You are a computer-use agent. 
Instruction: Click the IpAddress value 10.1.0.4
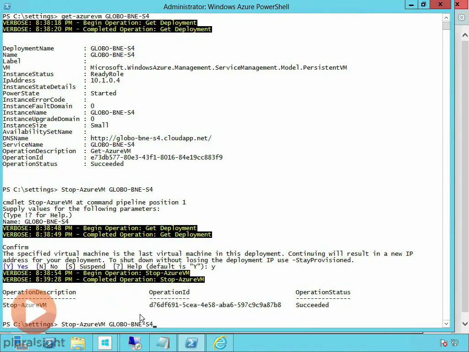point(105,80)
